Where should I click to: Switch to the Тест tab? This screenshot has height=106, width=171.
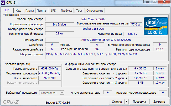[79, 11]
